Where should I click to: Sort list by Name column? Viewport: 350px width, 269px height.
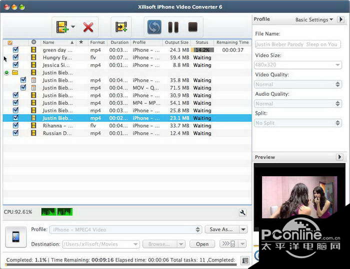tap(58, 42)
